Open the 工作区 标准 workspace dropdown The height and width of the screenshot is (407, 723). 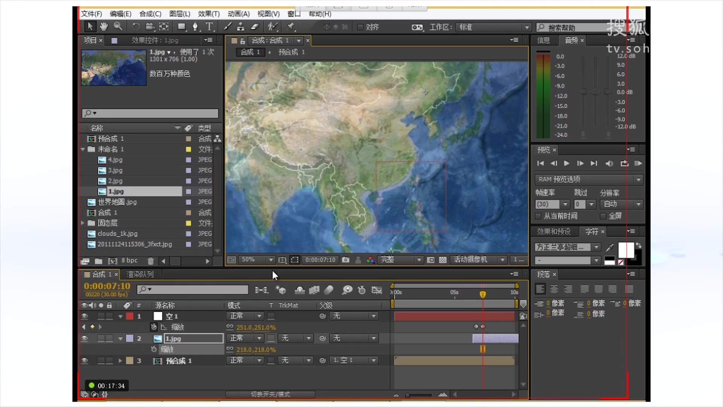pos(493,27)
